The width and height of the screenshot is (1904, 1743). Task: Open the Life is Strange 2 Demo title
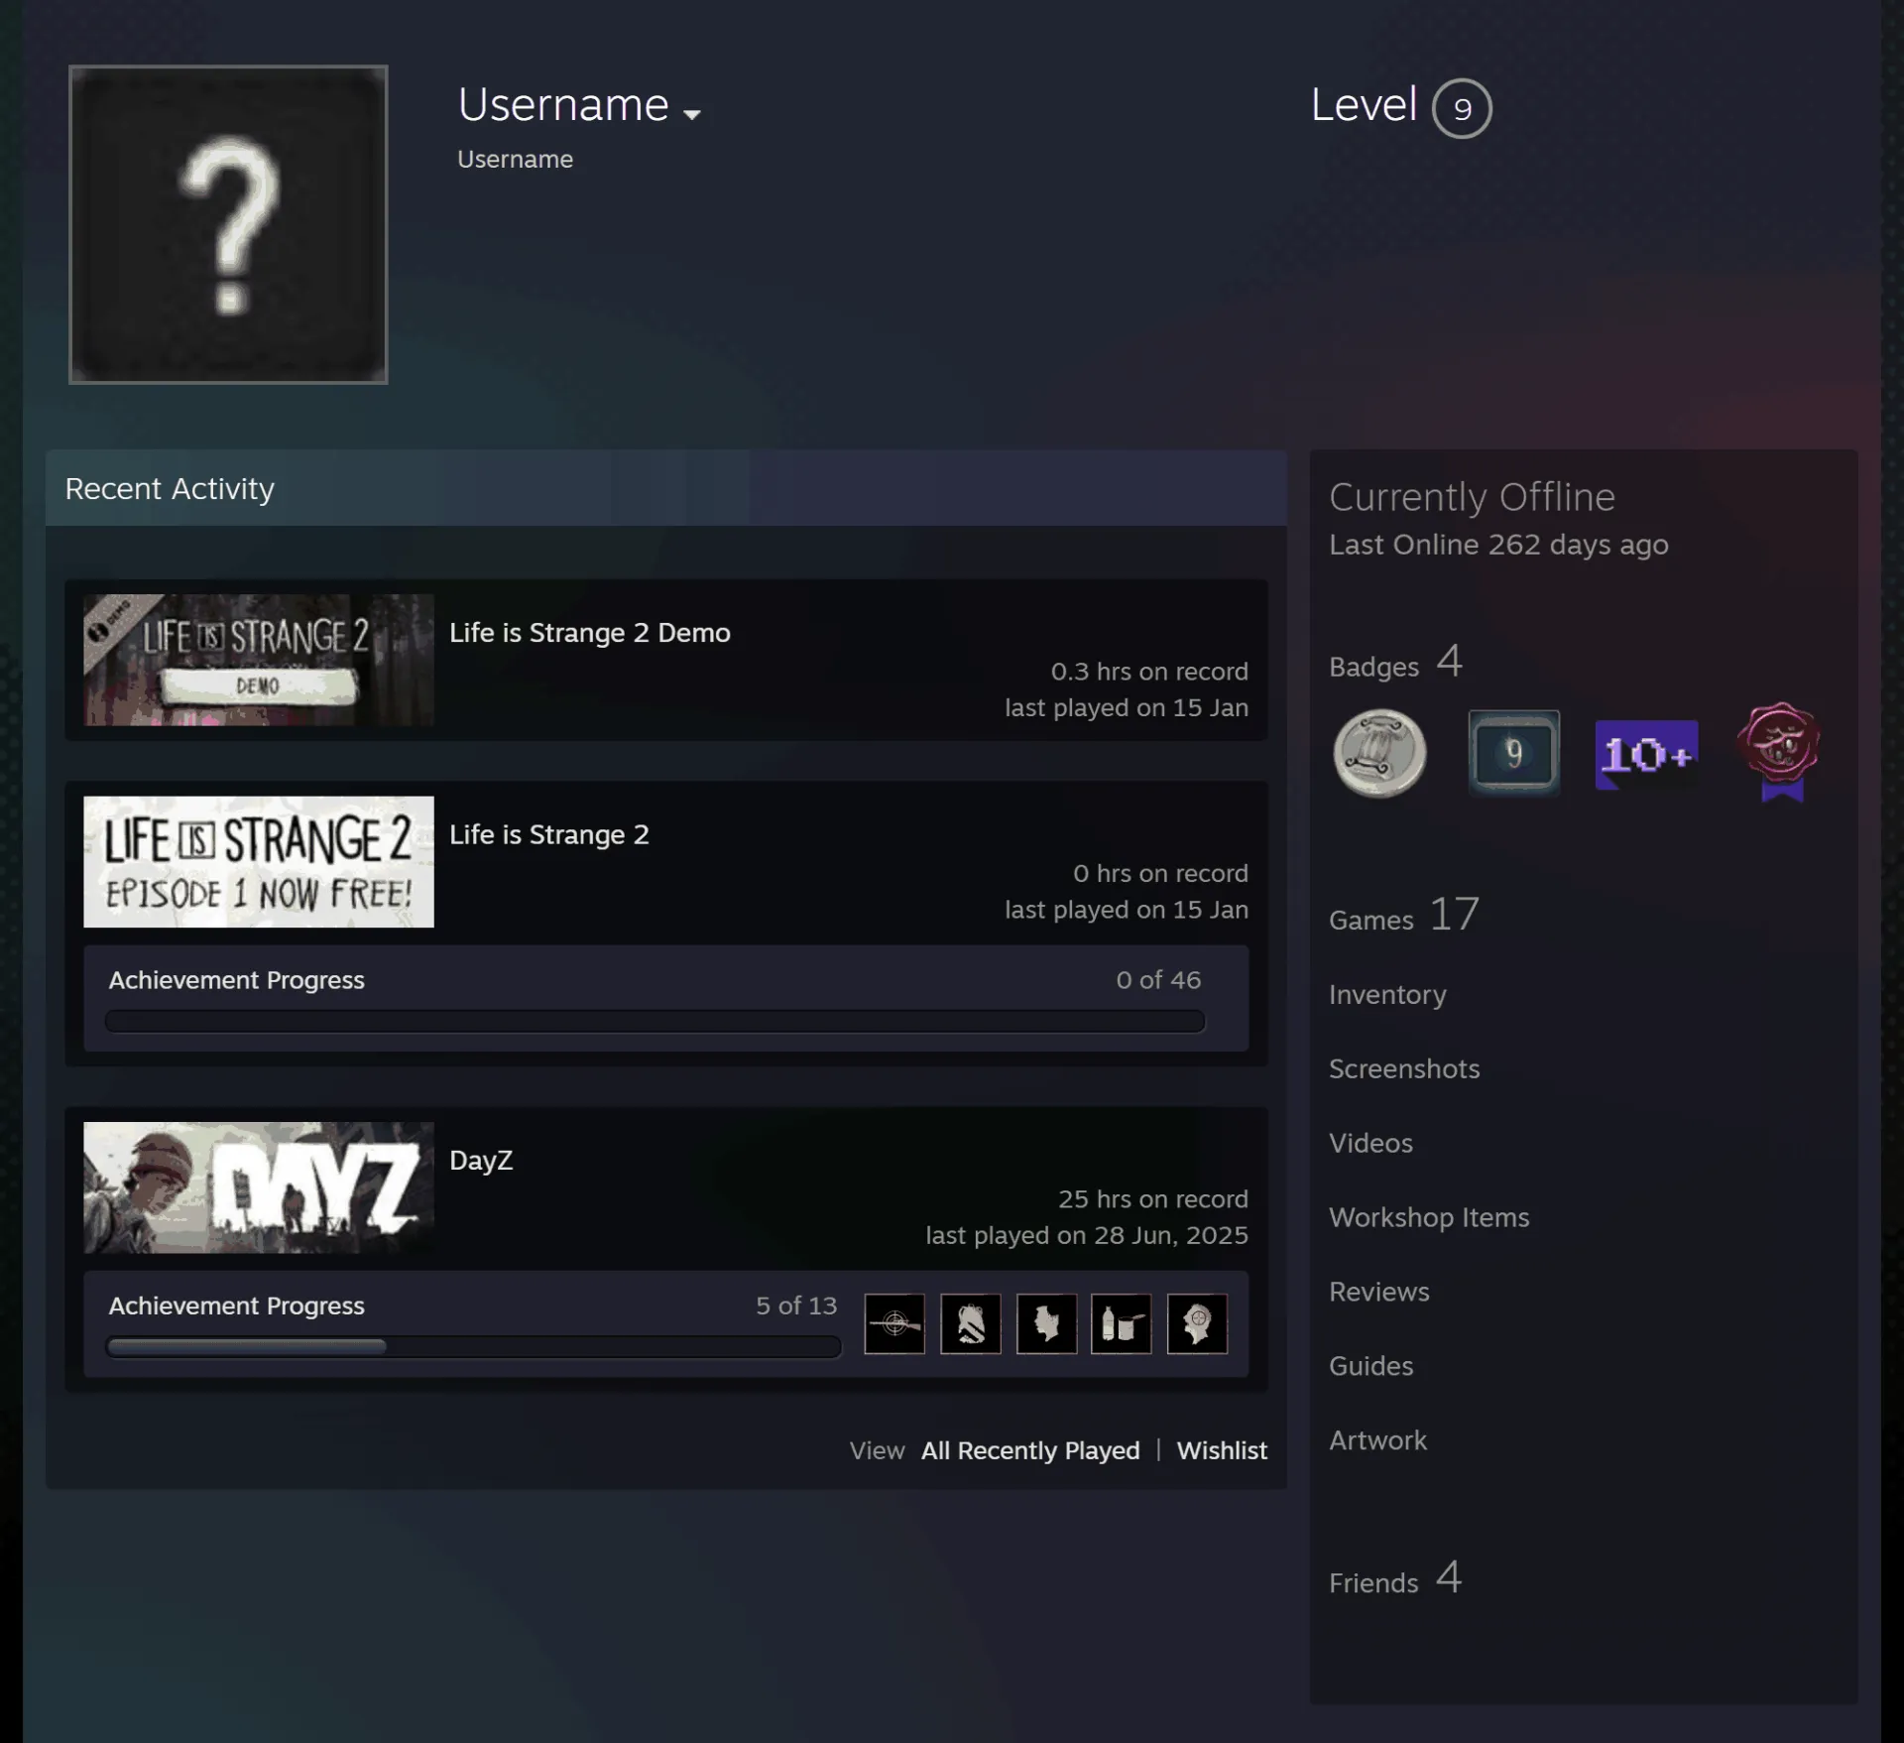coord(590,633)
